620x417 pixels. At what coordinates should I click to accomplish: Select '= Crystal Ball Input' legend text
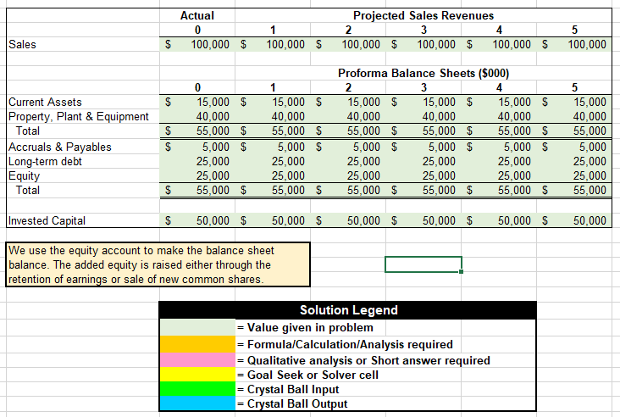288,389
